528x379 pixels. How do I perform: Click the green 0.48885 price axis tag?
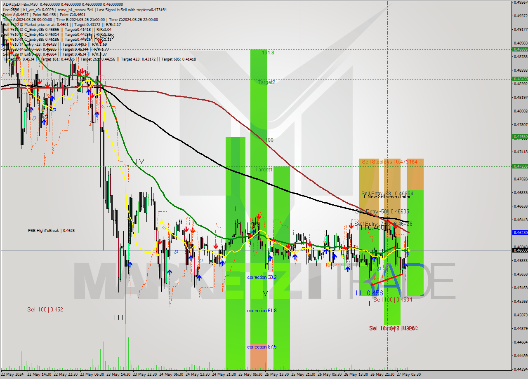click(520, 49)
